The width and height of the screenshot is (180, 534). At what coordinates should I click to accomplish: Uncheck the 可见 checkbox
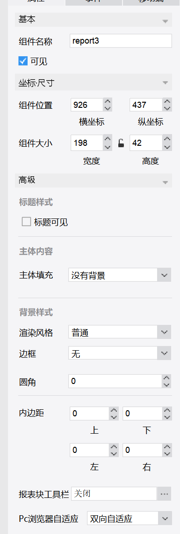point(23,61)
